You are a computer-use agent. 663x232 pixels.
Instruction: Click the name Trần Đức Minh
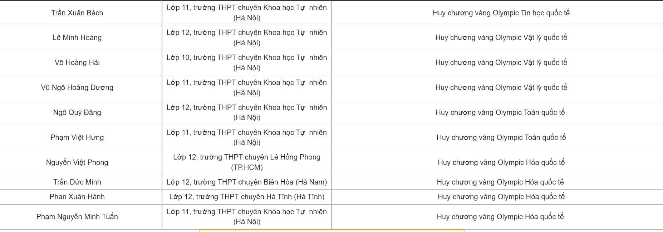[x=77, y=182]
